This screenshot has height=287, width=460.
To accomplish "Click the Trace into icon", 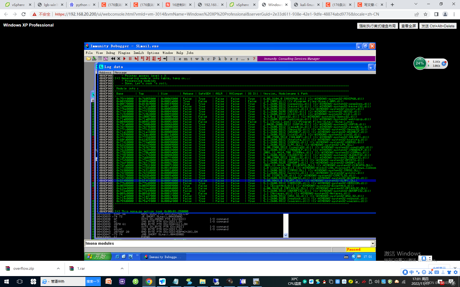I will click(x=148, y=58).
